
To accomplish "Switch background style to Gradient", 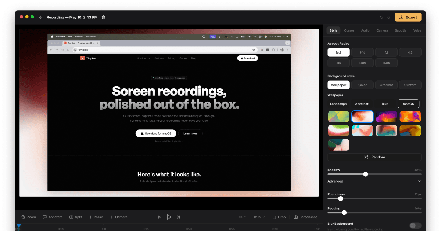I will tap(386, 85).
